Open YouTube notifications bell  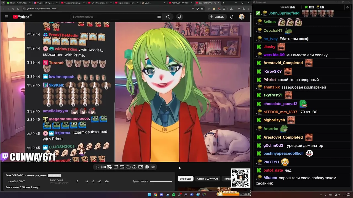232,17
